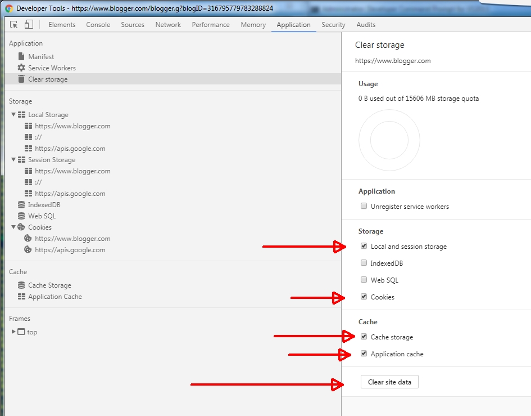Click the Cache Storage grid icon
This screenshot has width=531, height=416.
pos(20,285)
